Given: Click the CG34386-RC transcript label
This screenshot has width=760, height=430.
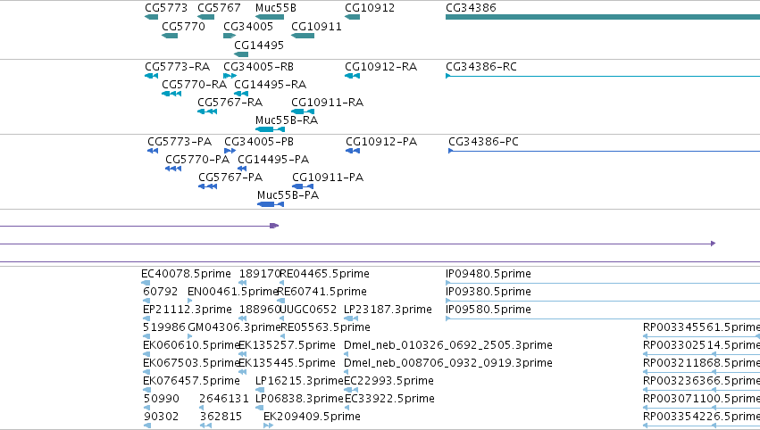Looking at the screenshot, I should pyautogui.click(x=480, y=66).
